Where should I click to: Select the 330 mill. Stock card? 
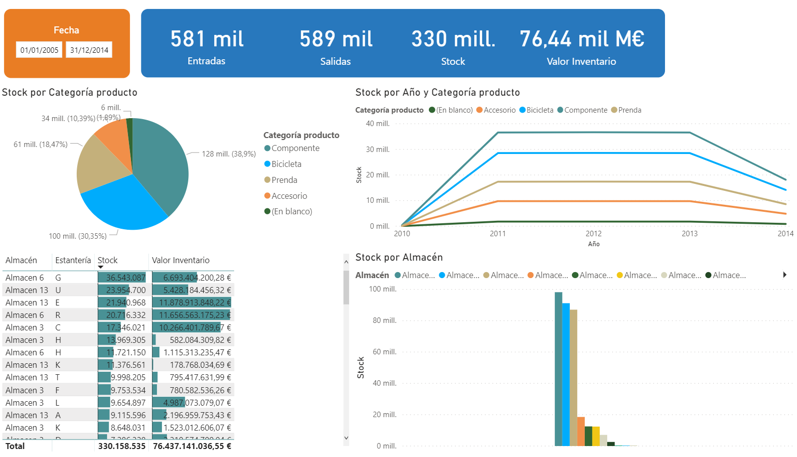[x=453, y=47]
